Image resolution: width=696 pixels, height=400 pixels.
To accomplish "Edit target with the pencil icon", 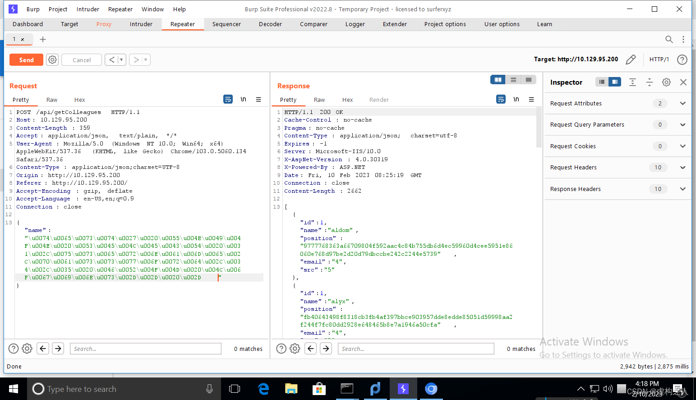I will click(x=631, y=59).
